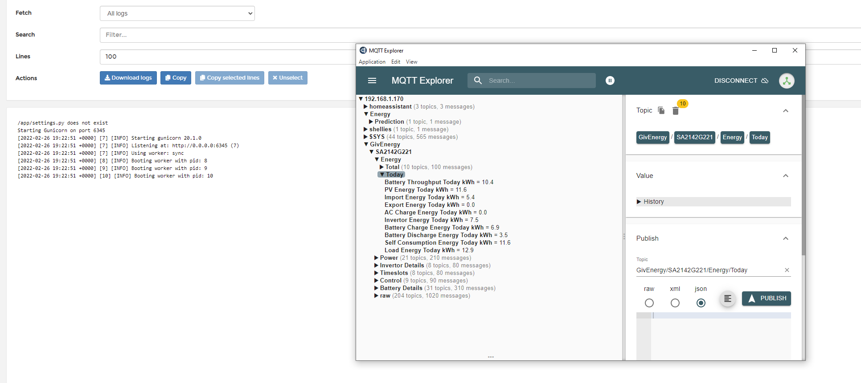Open the Fetch 'All logs' dropdown
Screen dimensions: 861x383
(177, 13)
